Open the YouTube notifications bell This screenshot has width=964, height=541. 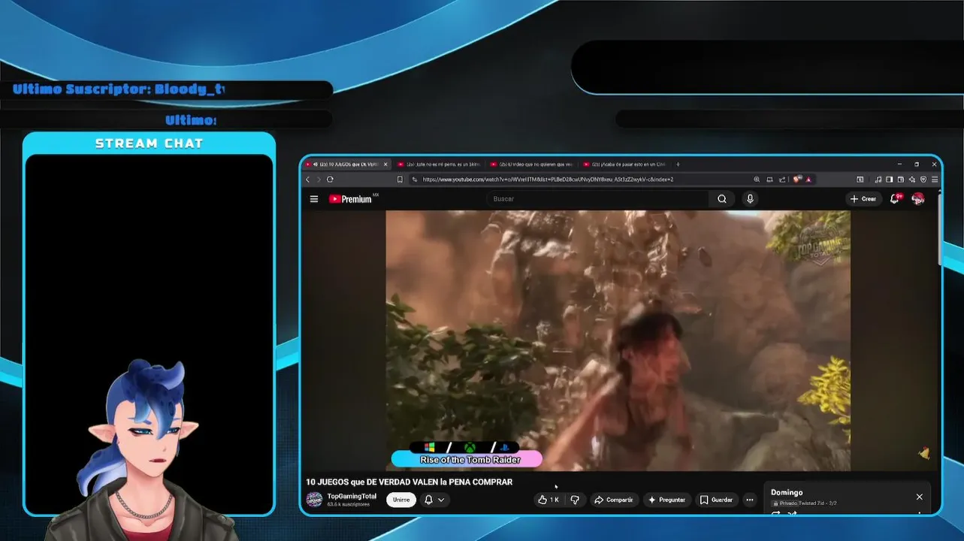[894, 199]
